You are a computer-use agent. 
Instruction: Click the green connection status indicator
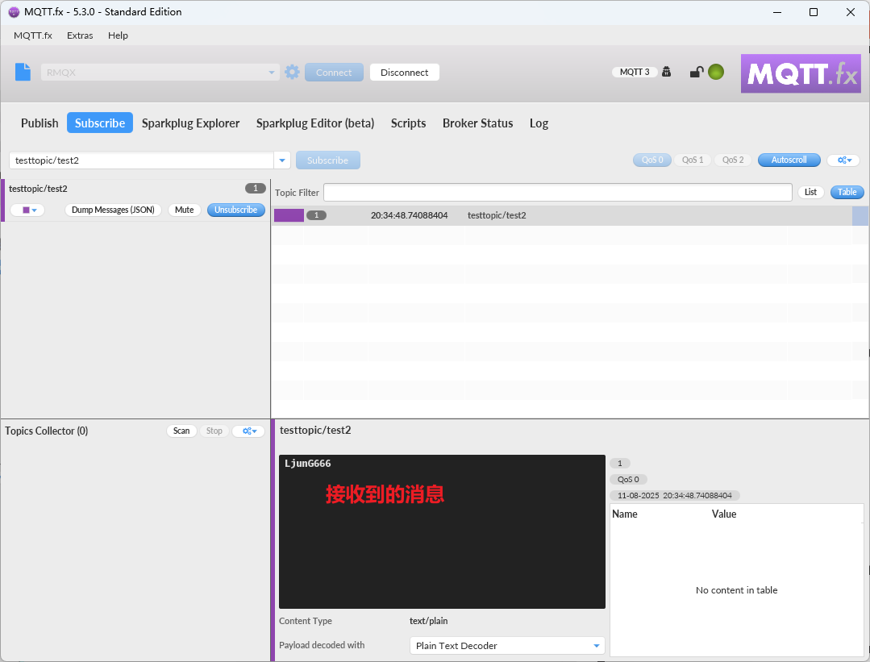tap(716, 72)
